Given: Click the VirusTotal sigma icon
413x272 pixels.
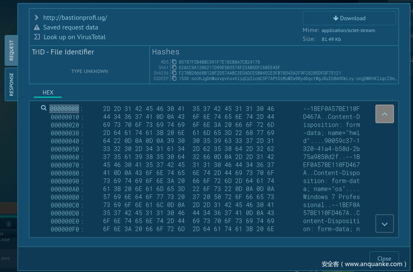Looking at the screenshot, I should tap(37, 37).
